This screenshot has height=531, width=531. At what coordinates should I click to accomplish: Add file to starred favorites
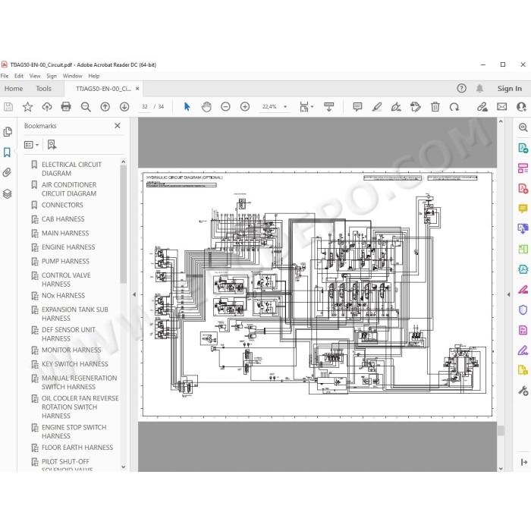[x=27, y=107]
